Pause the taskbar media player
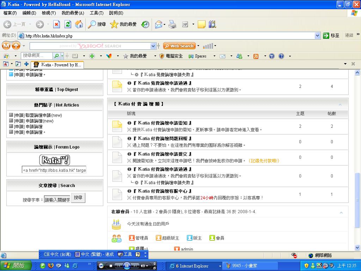Image resolution: width=361 pixels, height=271 pixels. point(127,266)
